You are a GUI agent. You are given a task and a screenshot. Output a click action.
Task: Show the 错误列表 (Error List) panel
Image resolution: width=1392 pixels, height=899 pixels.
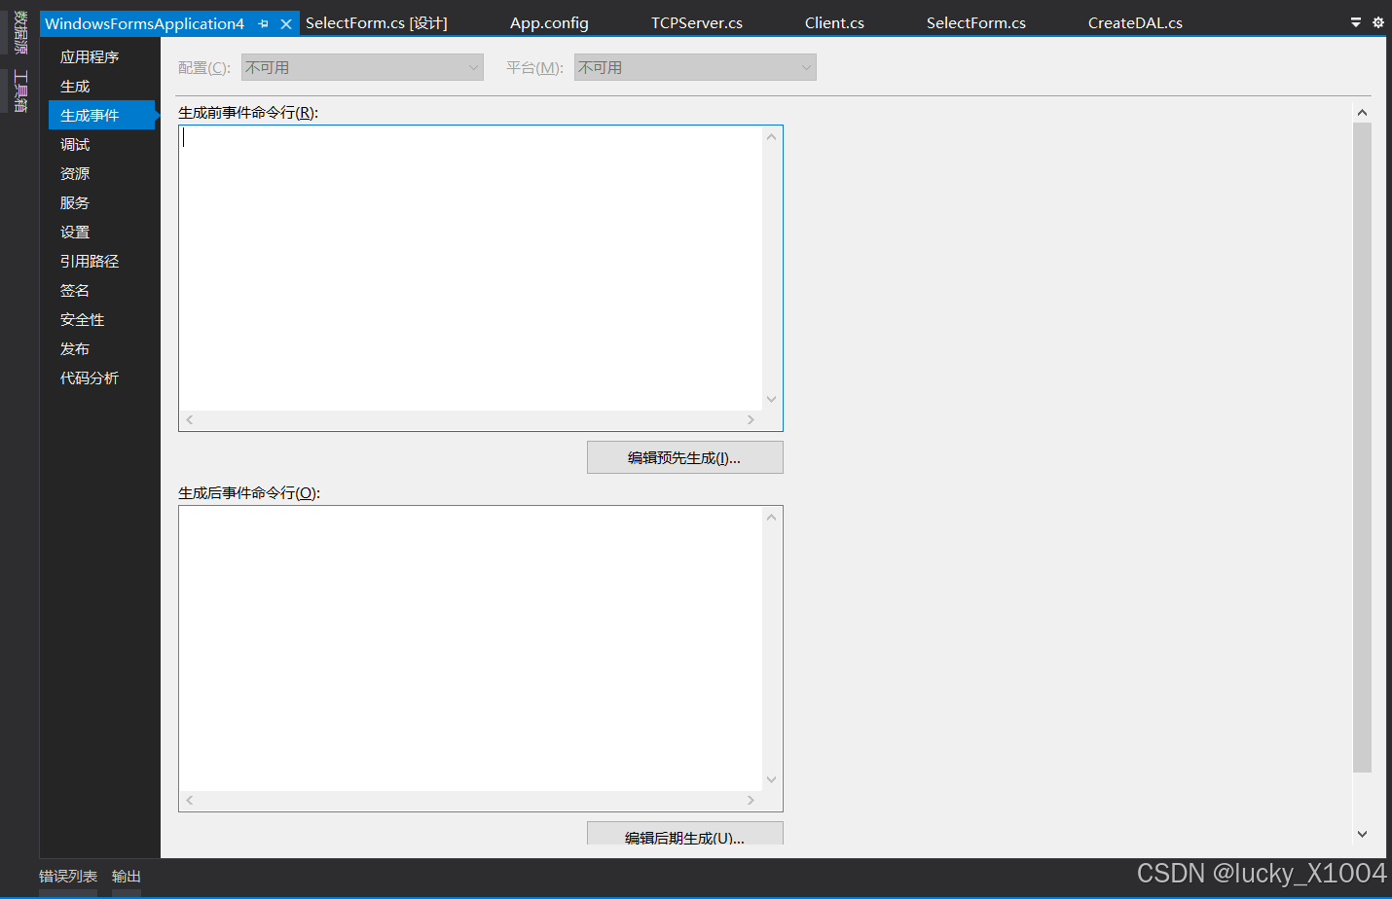coord(67,876)
